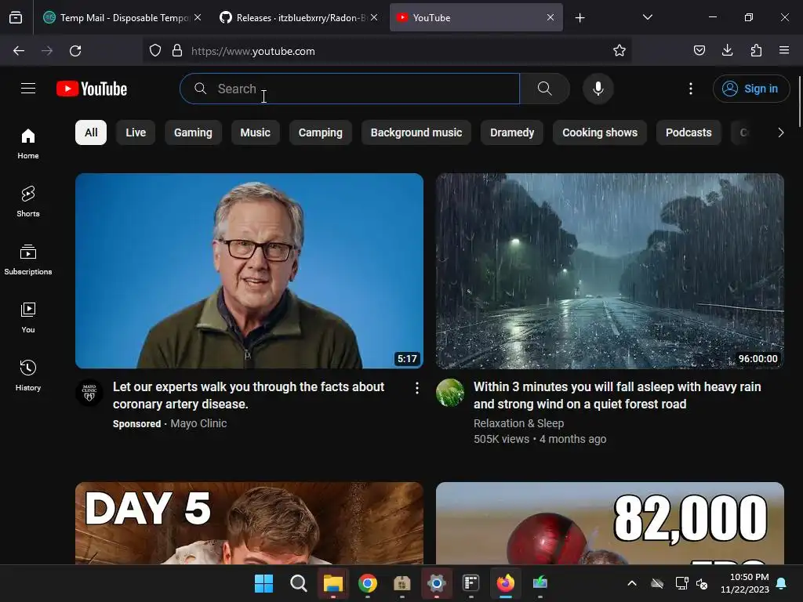Filter by the Background music chip

[x=416, y=132]
